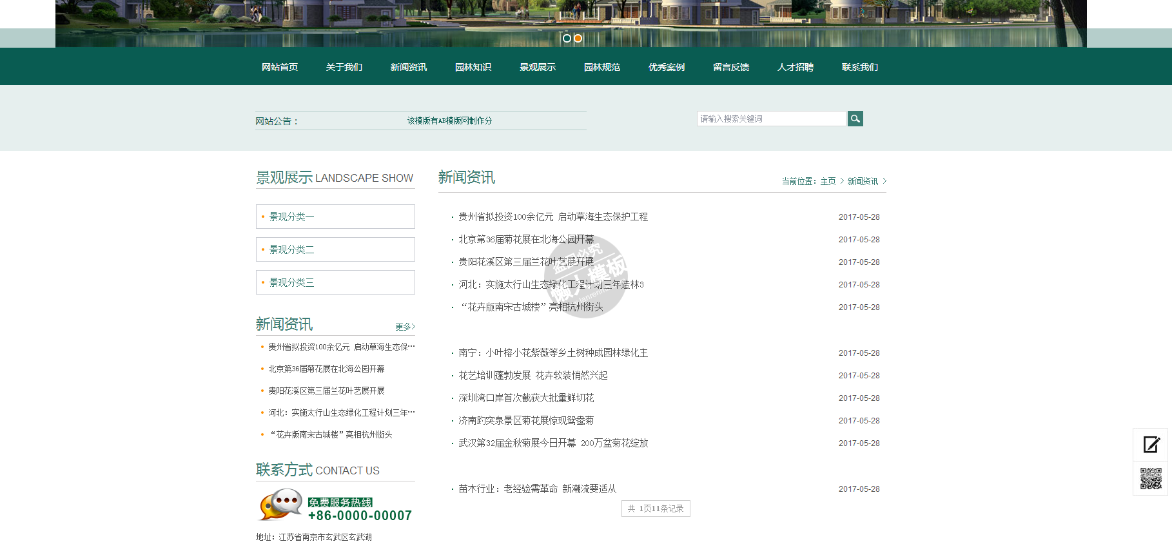
Task: Select the first white carousel dot
Action: click(x=567, y=39)
